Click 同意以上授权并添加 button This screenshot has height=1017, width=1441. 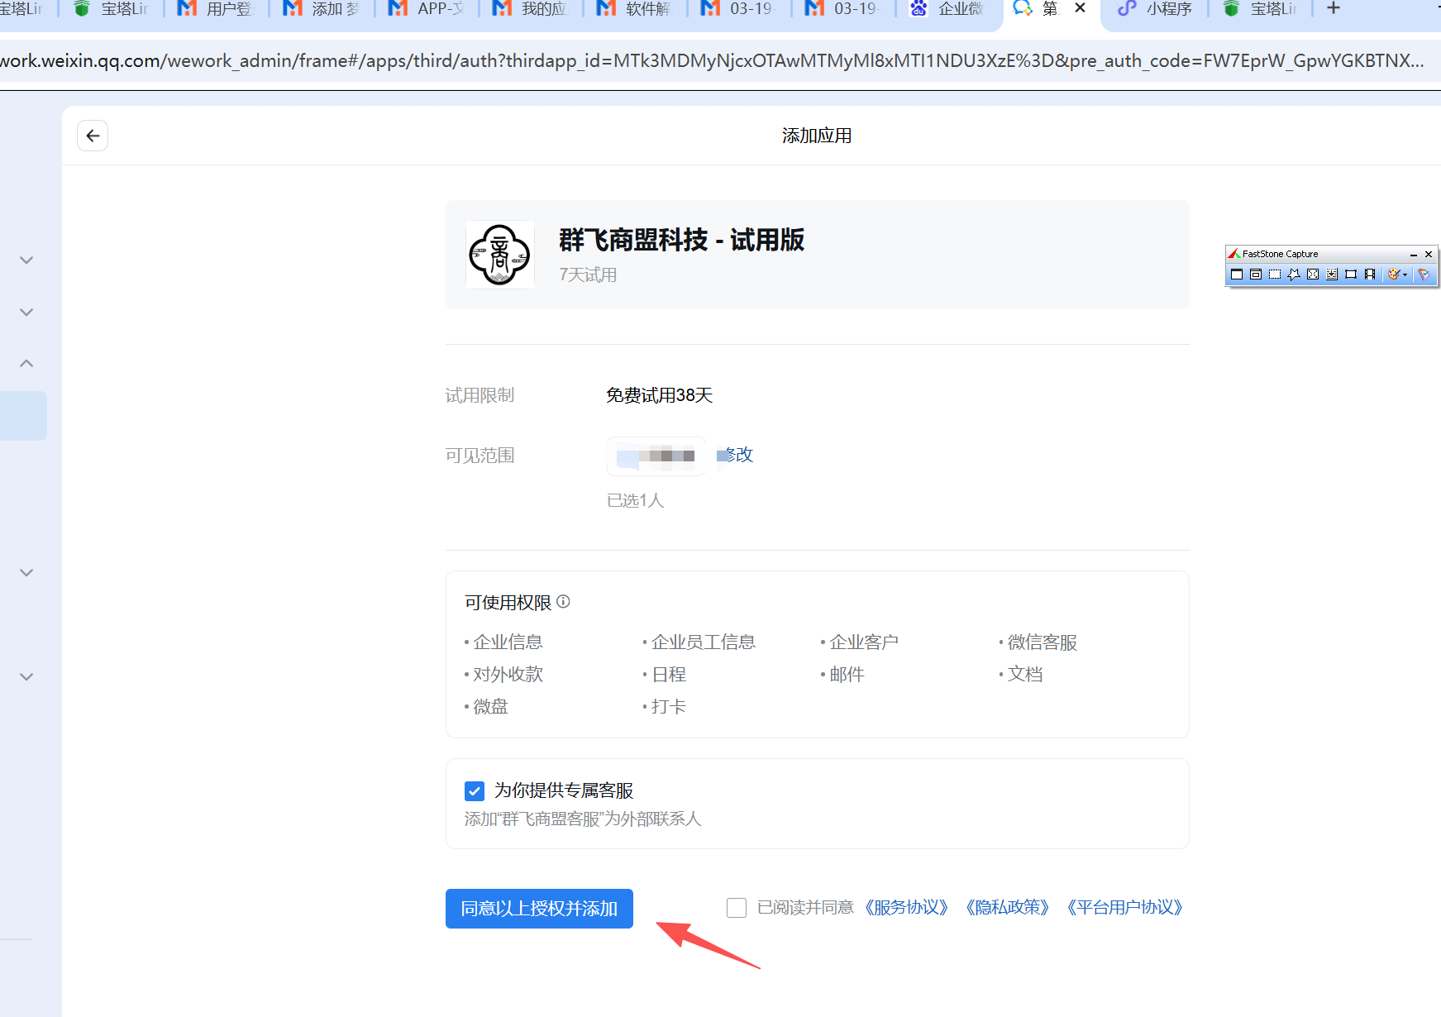click(x=539, y=909)
